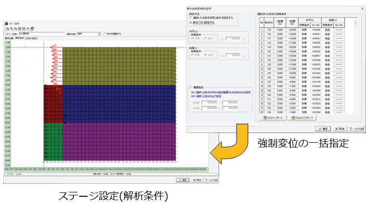The height and width of the screenshot is (207, 371).
Task: Click the green region in mesh
Action: pos(53,141)
